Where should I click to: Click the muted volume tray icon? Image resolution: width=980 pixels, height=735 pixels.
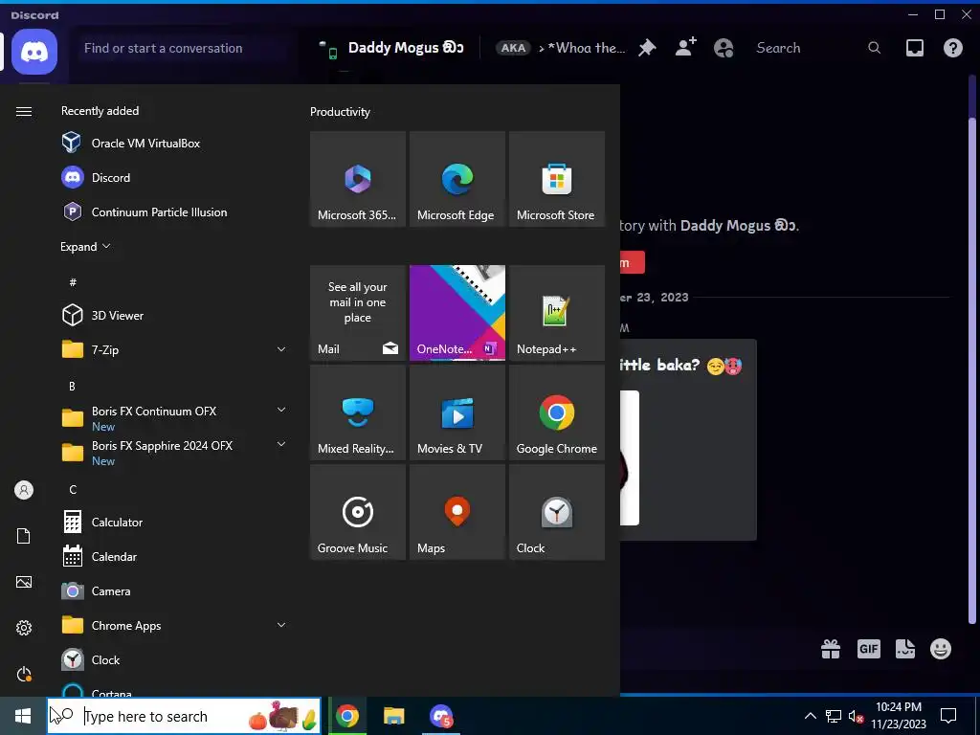click(x=856, y=716)
